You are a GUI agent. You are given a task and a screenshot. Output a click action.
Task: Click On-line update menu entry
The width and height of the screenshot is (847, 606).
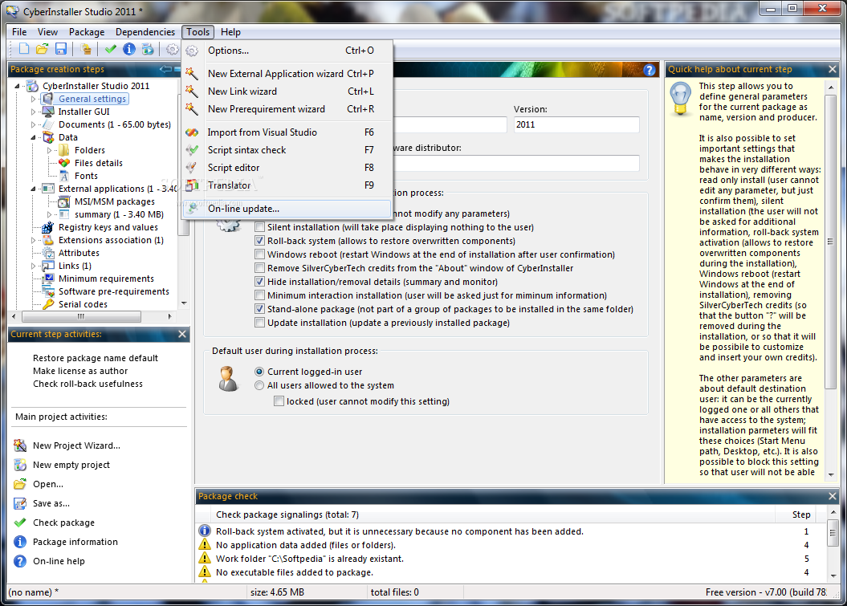(287, 209)
